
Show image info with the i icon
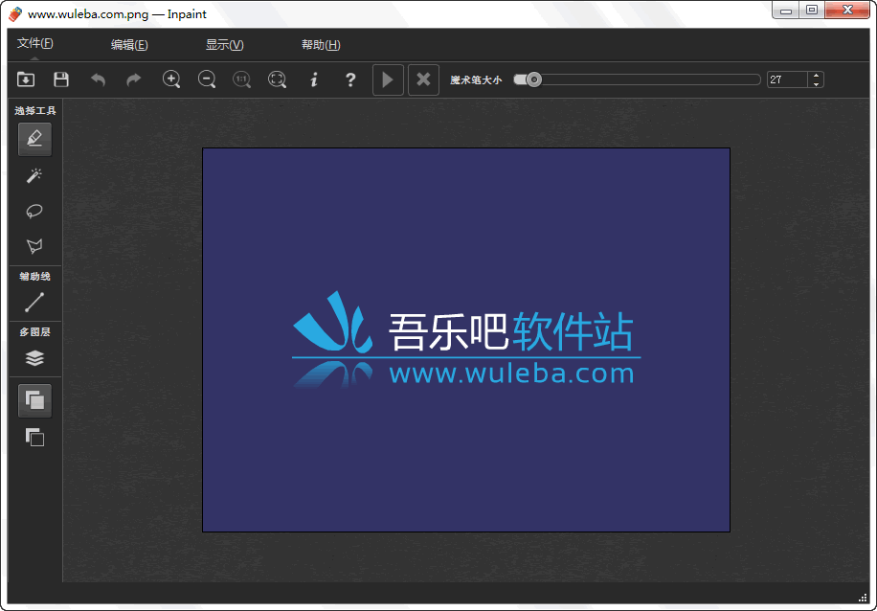(x=314, y=79)
